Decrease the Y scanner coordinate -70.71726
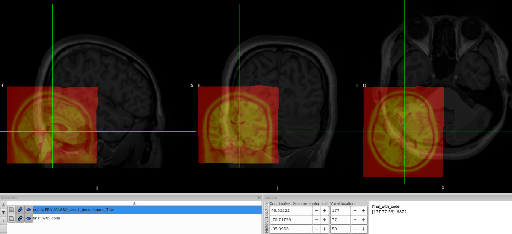Image resolution: width=512 pixels, height=234 pixels. pos(316,220)
